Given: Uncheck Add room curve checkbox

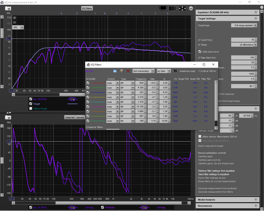Looking at the screenshot, I should pos(200,52).
